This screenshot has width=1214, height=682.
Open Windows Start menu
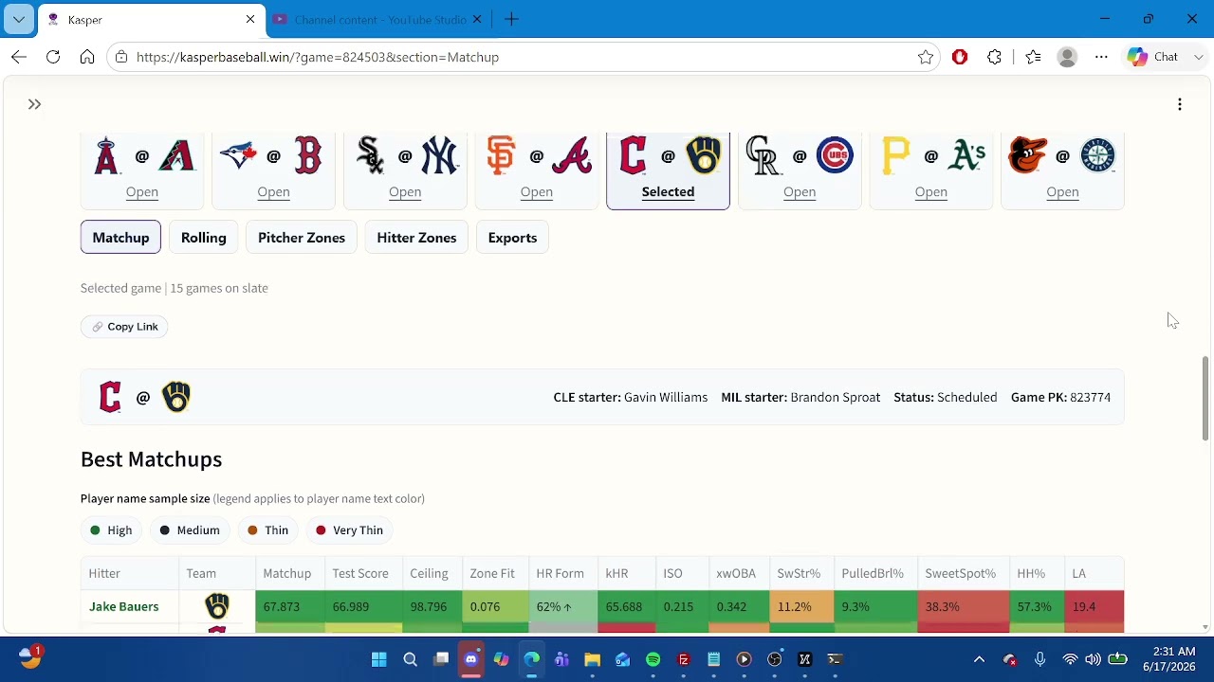click(x=379, y=659)
